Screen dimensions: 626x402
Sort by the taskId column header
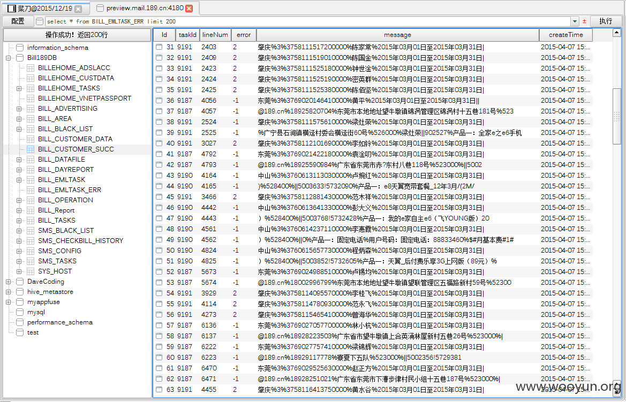(187, 35)
